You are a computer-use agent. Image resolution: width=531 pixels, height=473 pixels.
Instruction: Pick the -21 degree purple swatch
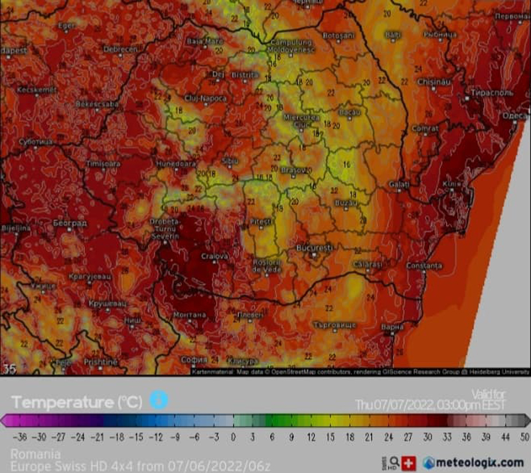coord(98,421)
